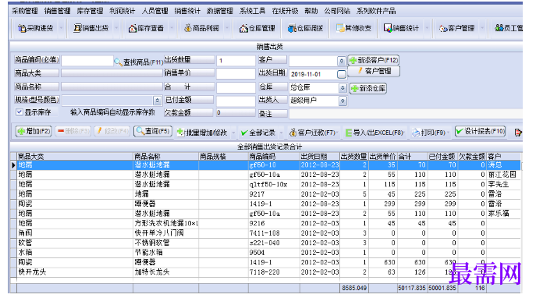Open the 人员管理 menu
Screen dimensions: 536x298
154,11
